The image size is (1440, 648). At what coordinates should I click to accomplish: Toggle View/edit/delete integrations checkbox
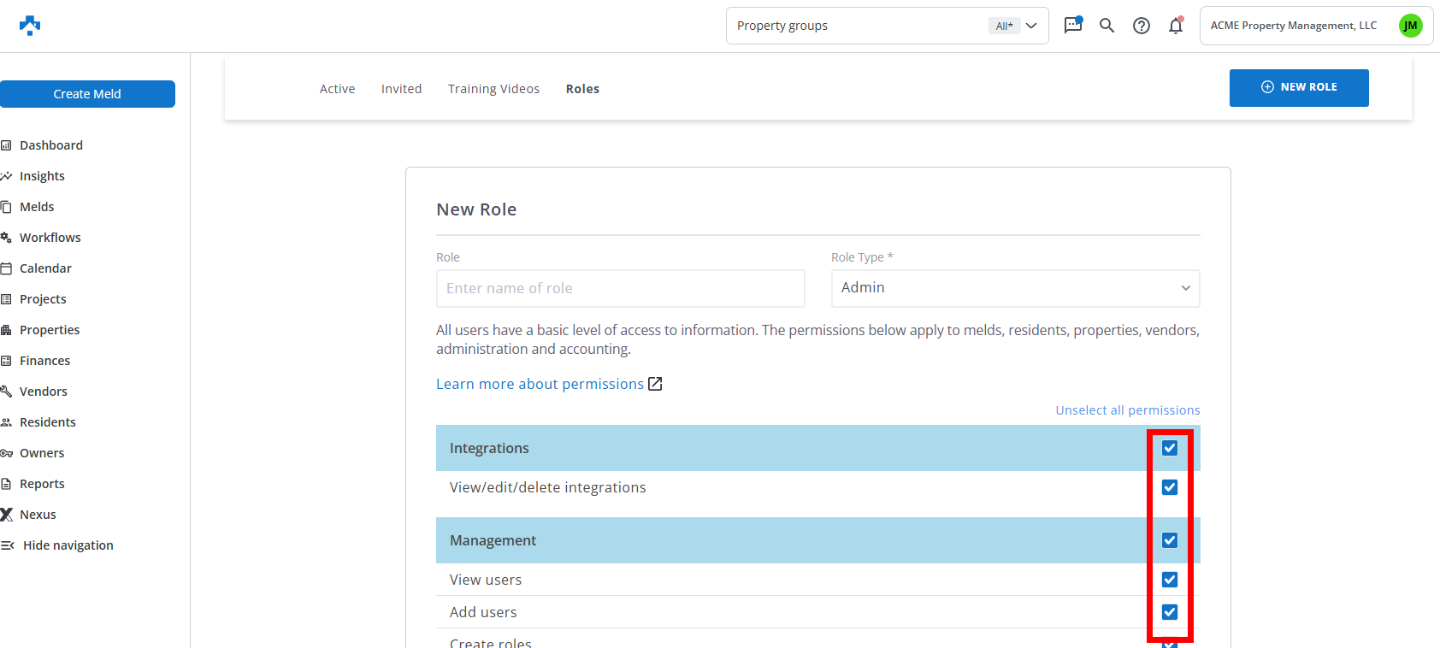tap(1169, 487)
